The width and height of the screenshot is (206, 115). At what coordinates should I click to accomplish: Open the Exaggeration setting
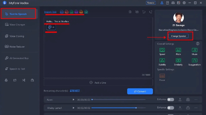(194, 62)
